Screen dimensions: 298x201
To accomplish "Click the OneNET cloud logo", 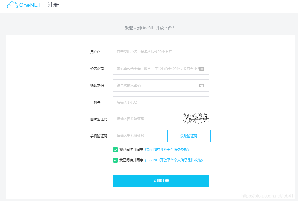I will click(x=24, y=5).
